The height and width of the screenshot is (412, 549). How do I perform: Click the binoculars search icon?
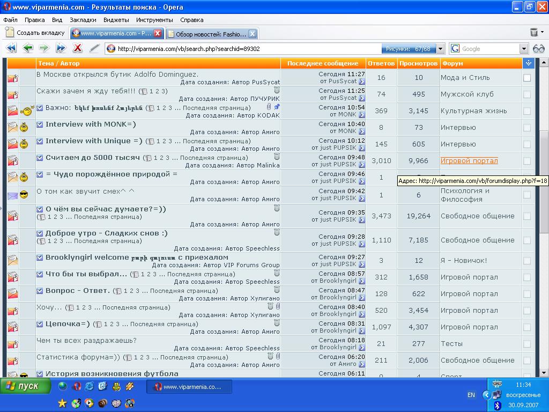(538, 49)
